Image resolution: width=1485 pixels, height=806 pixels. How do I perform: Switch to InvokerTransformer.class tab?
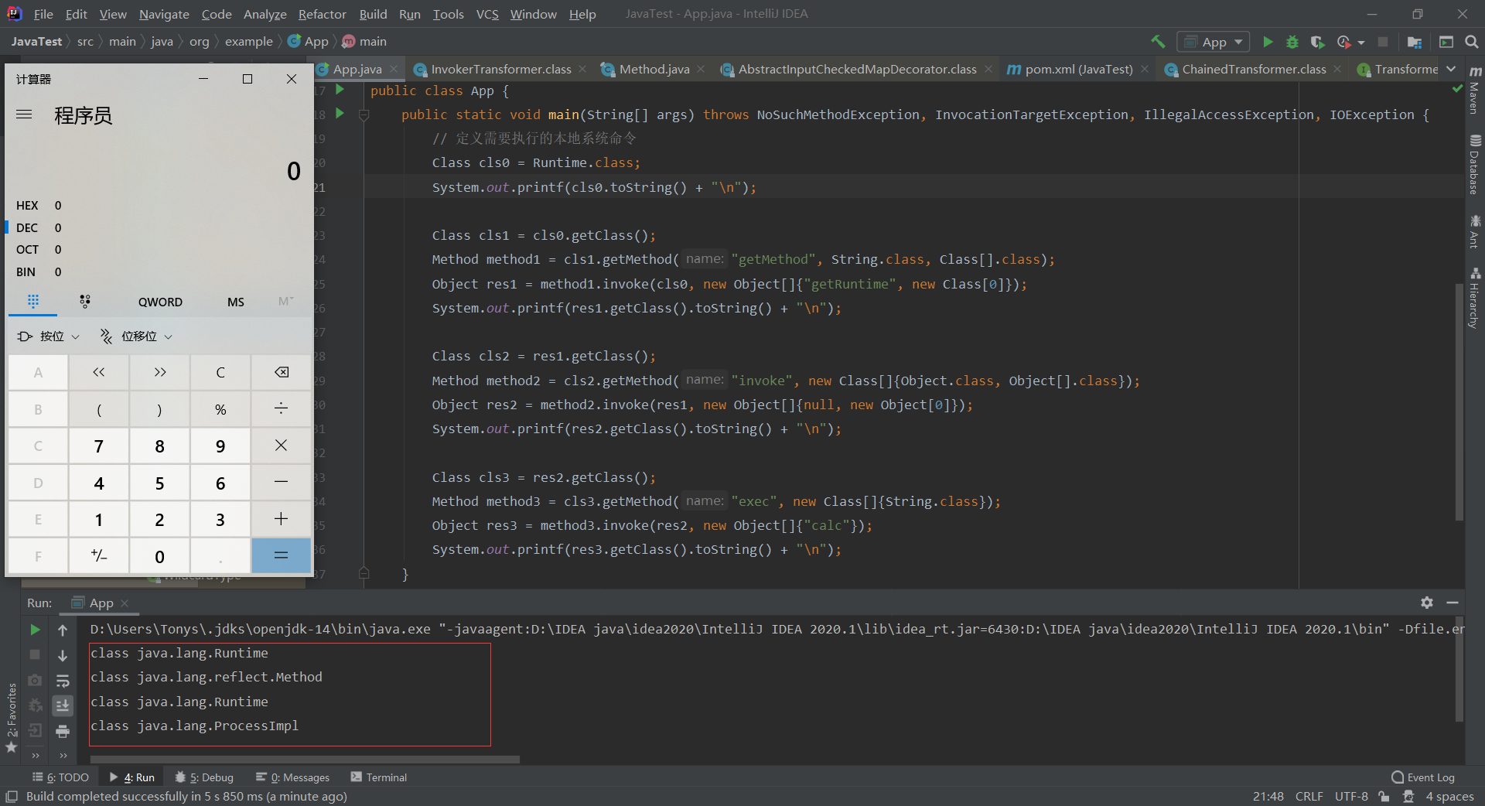point(500,69)
